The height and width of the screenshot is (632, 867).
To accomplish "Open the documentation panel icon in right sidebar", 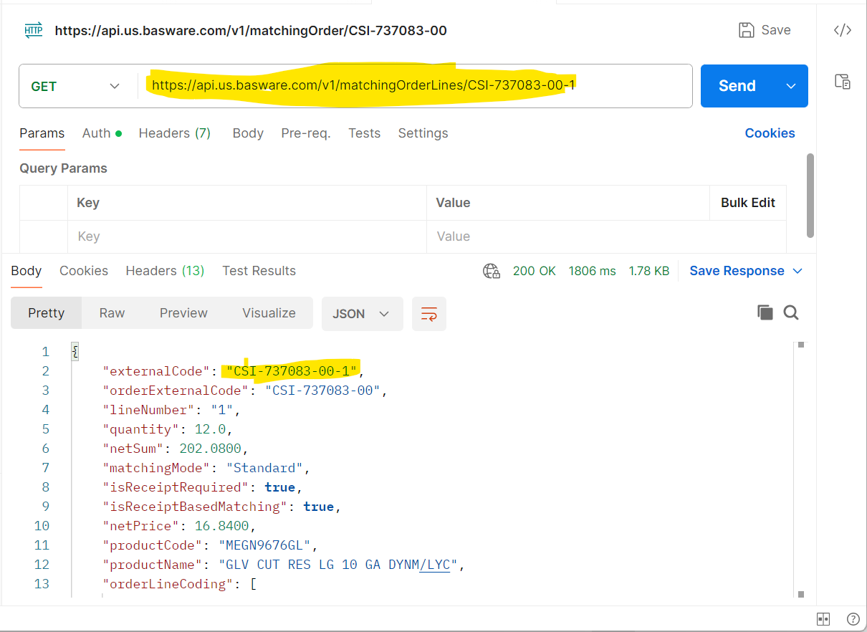I will (842, 81).
